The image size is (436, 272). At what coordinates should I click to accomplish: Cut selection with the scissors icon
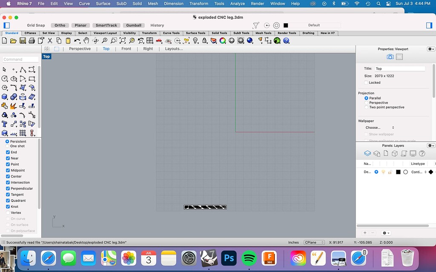(x=50, y=41)
